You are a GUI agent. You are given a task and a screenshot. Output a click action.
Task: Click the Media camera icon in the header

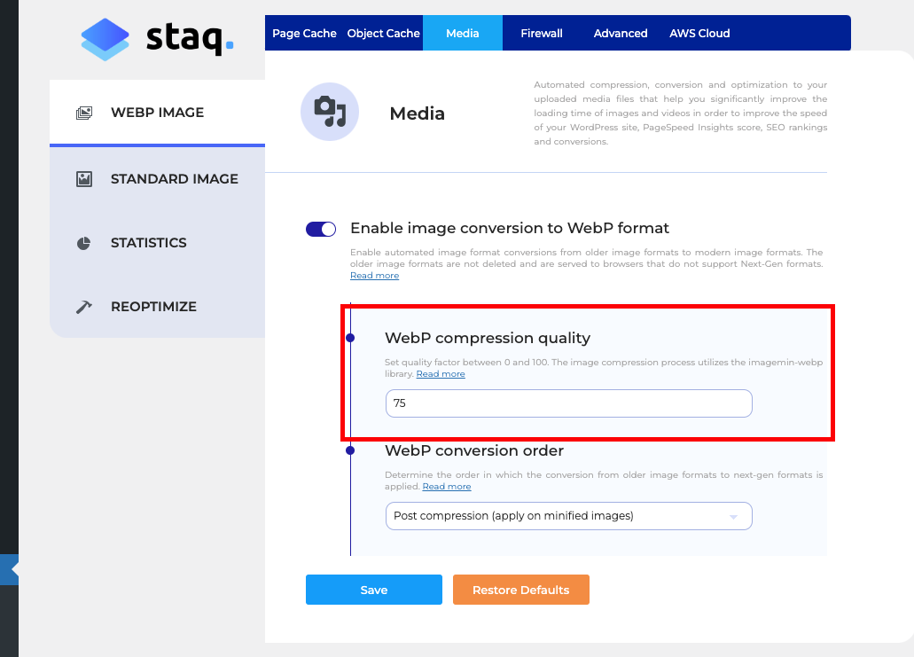(x=329, y=112)
